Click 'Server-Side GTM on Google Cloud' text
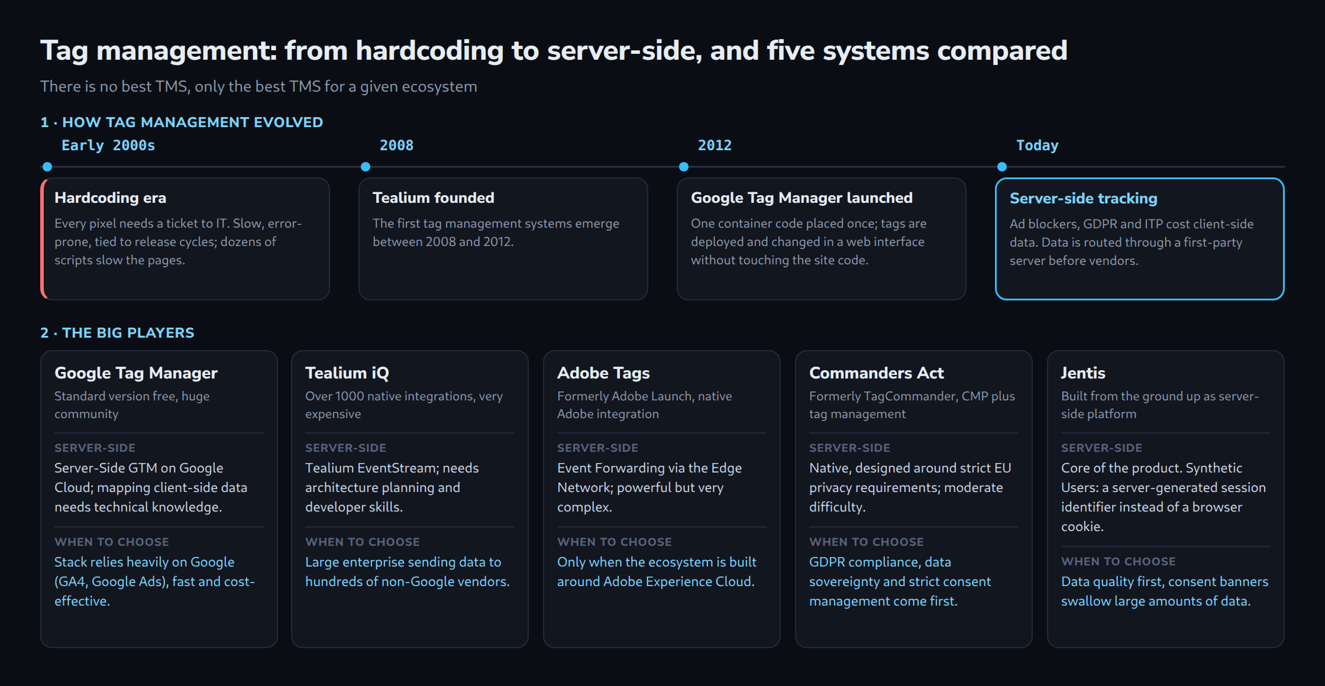The image size is (1325, 686). click(151, 487)
